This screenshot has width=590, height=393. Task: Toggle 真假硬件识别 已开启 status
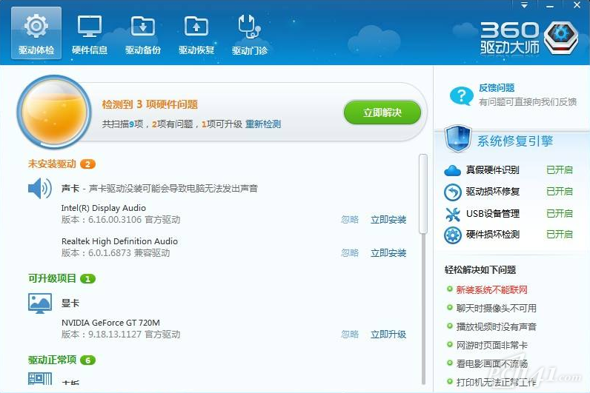click(x=559, y=170)
